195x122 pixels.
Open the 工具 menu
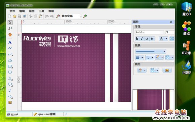point(41,11)
